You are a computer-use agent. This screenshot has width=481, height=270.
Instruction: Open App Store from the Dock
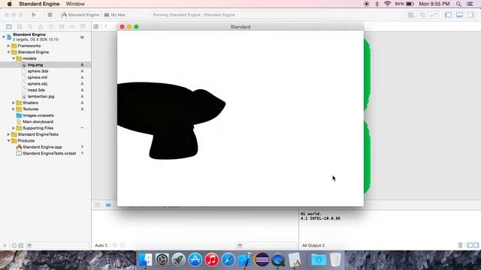195,259
